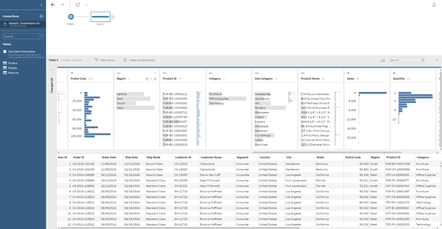Enable Use Data Interpreter checkbox

tap(5, 52)
